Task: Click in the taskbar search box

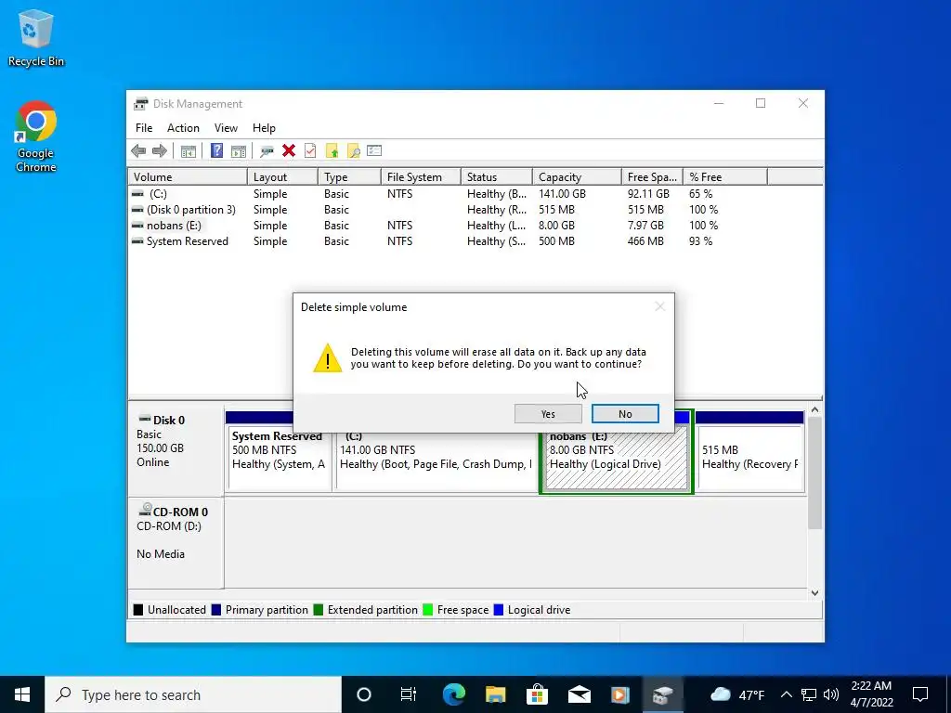Action: click(x=193, y=694)
